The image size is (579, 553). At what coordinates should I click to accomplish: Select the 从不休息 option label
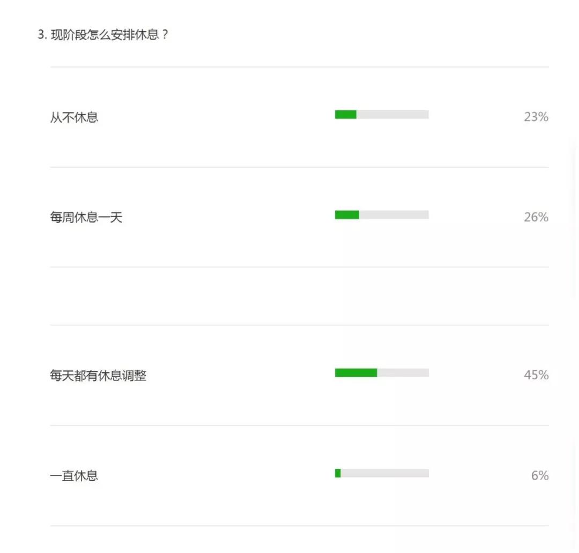[74, 117]
